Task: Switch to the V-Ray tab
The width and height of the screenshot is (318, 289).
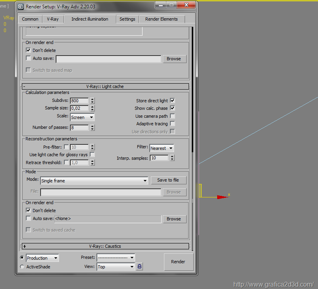Action: [53, 19]
